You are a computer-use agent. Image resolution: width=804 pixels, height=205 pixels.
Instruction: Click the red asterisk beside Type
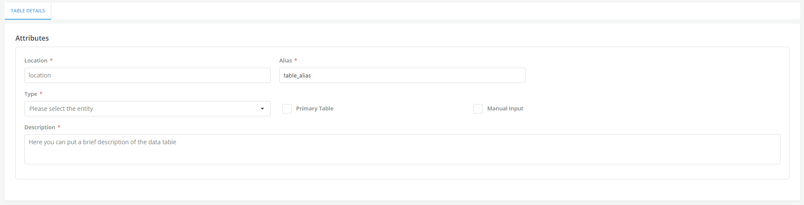(41, 94)
